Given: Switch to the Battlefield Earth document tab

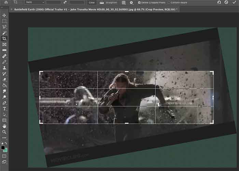Looking at the screenshot, I should (x=92, y=10).
